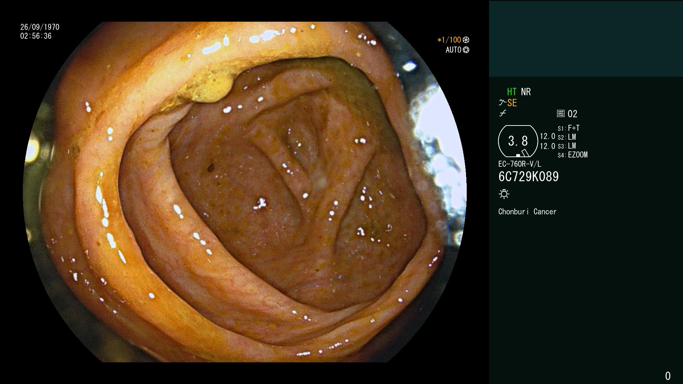The width and height of the screenshot is (683, 384).
Task: Click the shutter speed icon beside 1/100
Action: pos(466,40)
